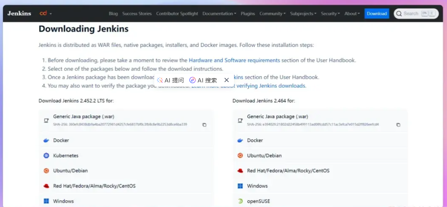
Task: Expand the Security dropdown
Action: click(330, 14)
